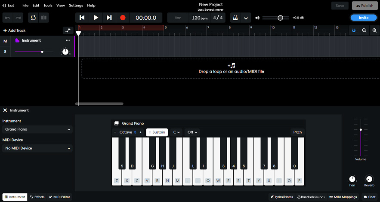Toggle the magnet snap-to-grid icon

point(354,31)
